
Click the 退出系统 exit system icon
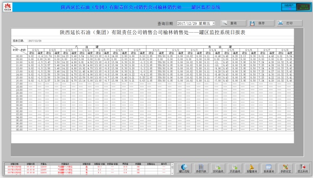(303, 169)
